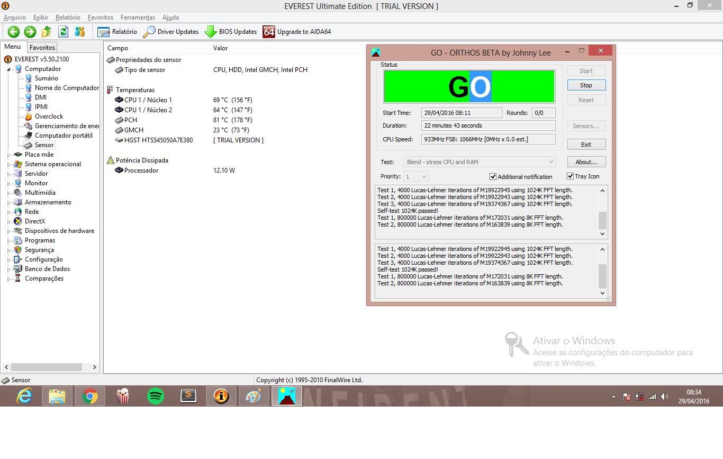Open the Arquivo menu
This screenshot has height=459, width=723.
click(15, 17)
